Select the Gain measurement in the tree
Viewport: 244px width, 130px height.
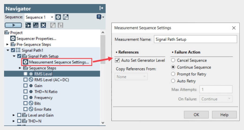[38, 86]
